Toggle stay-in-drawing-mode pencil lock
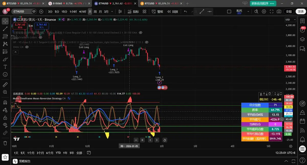The image size is (307, 165). click(x=5, y=110)
